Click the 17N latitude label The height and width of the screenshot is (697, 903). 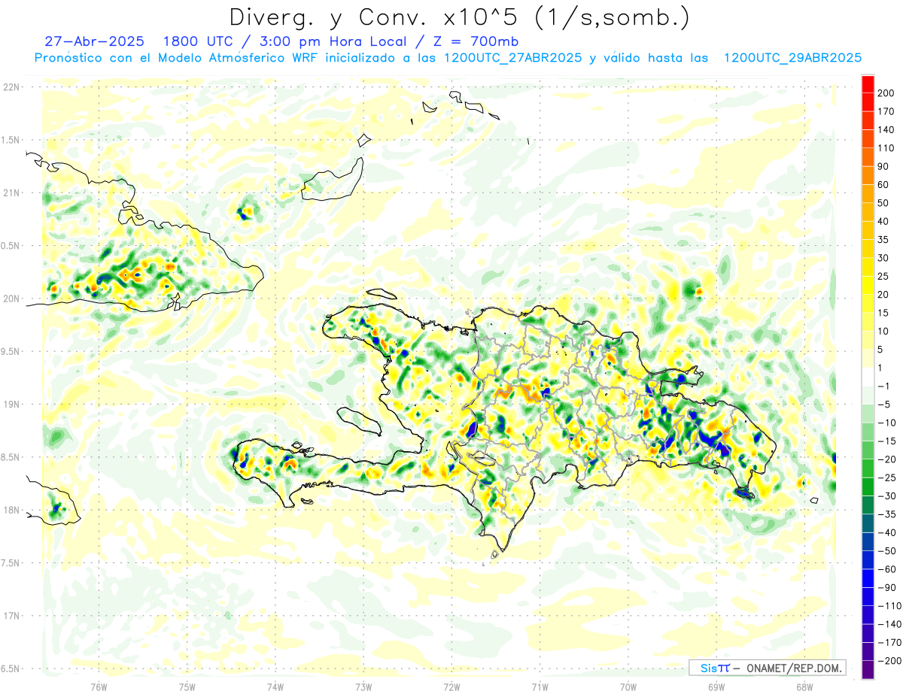click(x=11, y=615)
